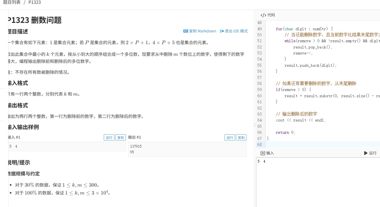
Task: Copy sample output #1 with its 复制 button
Action: pos(241,138)
